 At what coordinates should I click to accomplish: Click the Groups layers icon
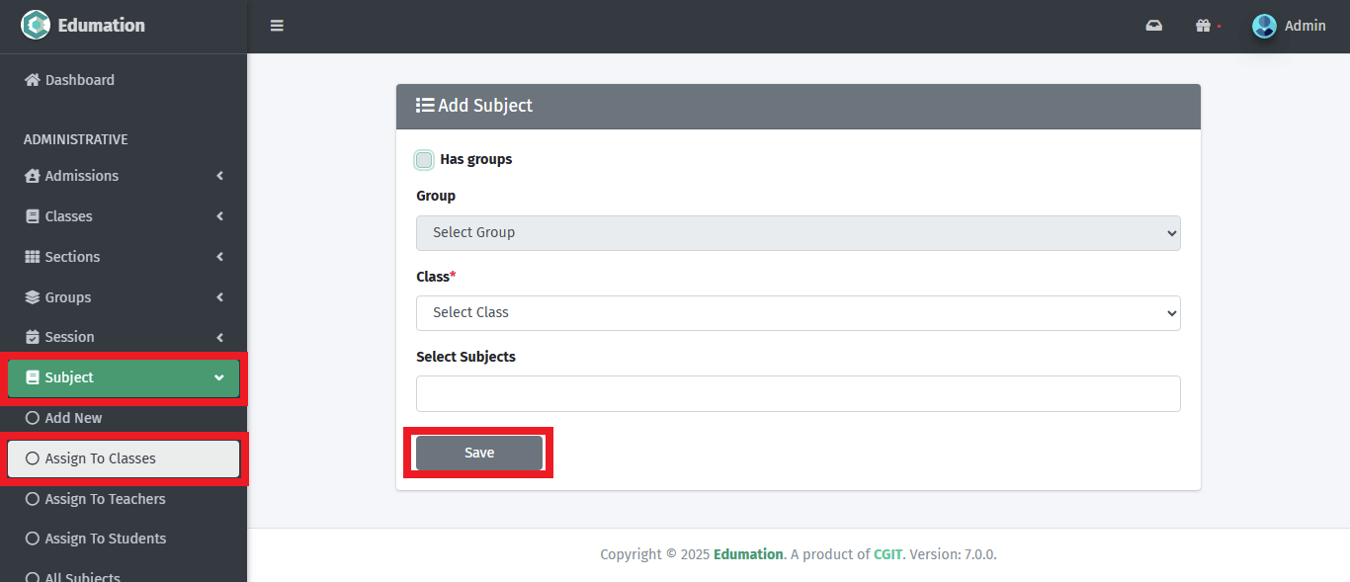point(33,297)
